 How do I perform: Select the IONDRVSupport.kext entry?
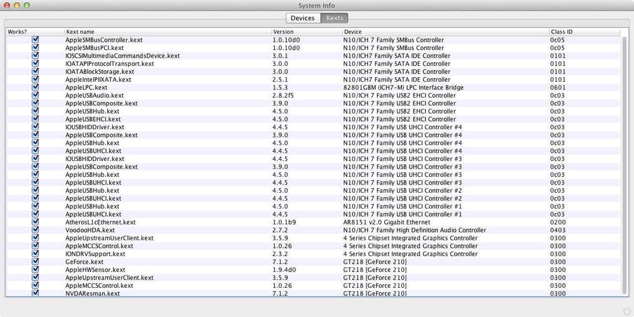[95, 254]
